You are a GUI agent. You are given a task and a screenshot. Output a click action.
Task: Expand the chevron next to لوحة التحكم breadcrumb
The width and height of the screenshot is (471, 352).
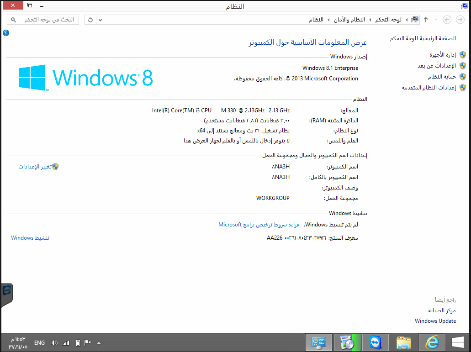[370, 20]
